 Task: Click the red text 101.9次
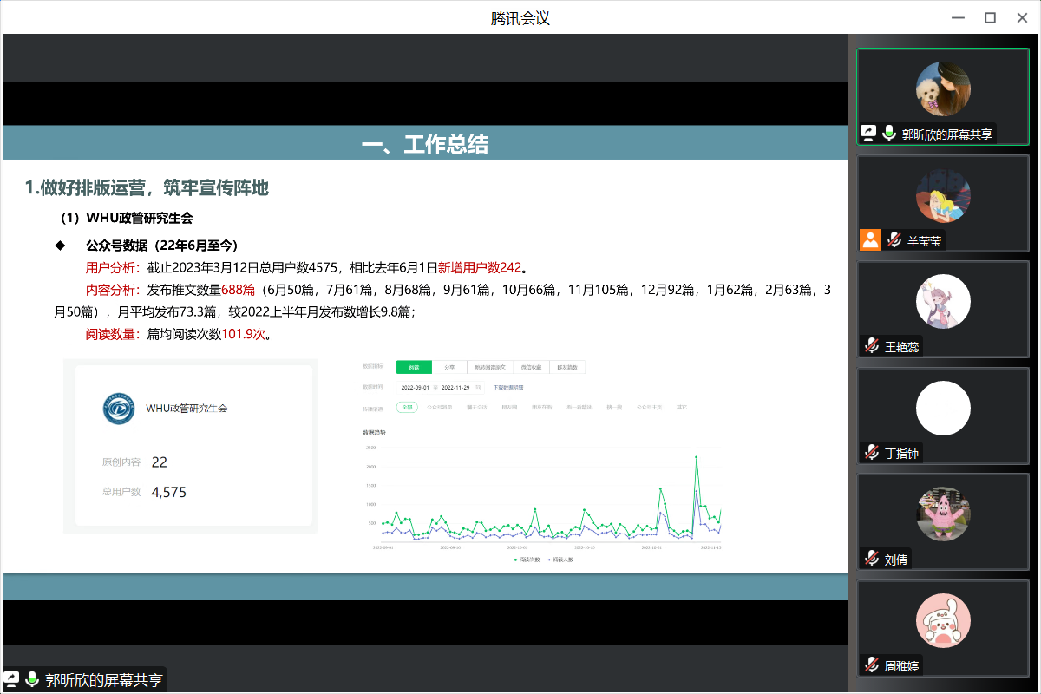[243, 333]
